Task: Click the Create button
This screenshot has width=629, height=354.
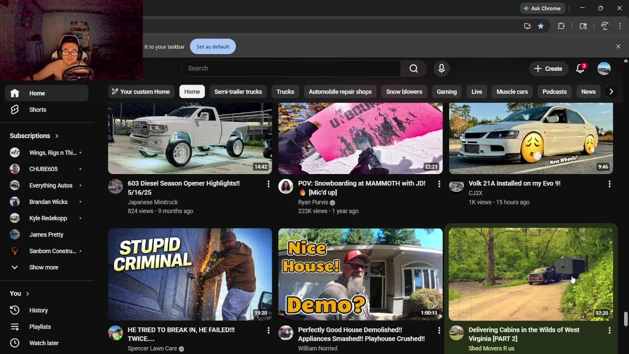Action: (x=548, y=68)
